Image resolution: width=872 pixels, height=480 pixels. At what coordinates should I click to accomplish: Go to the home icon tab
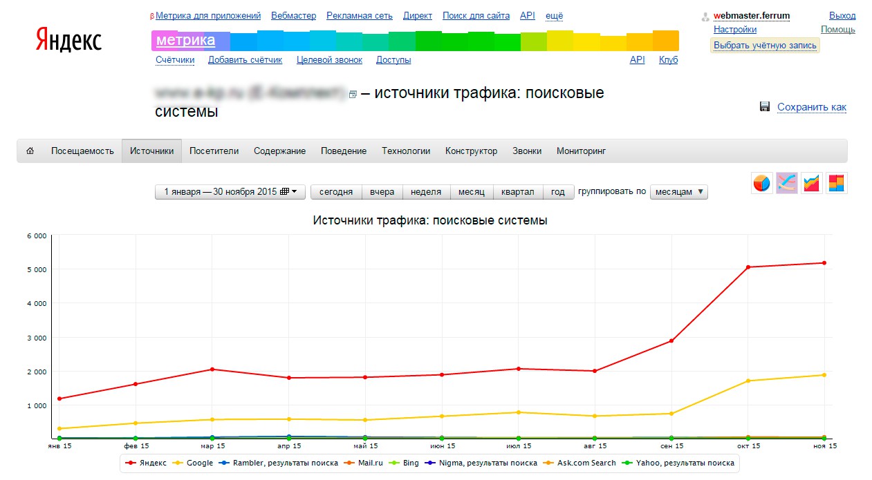(x=30, y=151)
